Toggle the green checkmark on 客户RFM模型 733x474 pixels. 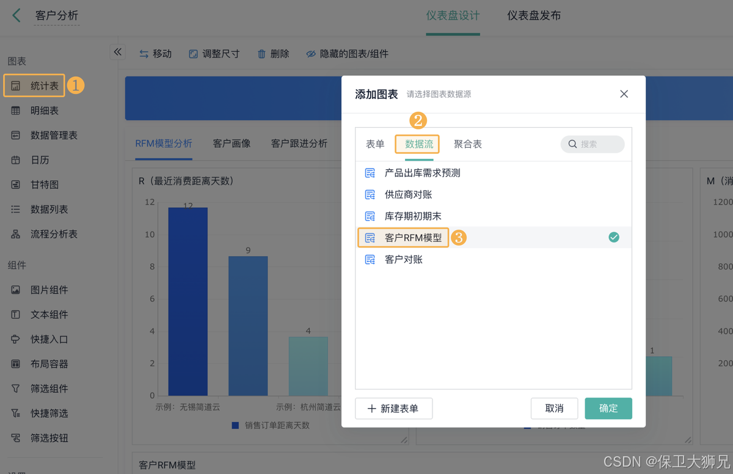[614, 237]
